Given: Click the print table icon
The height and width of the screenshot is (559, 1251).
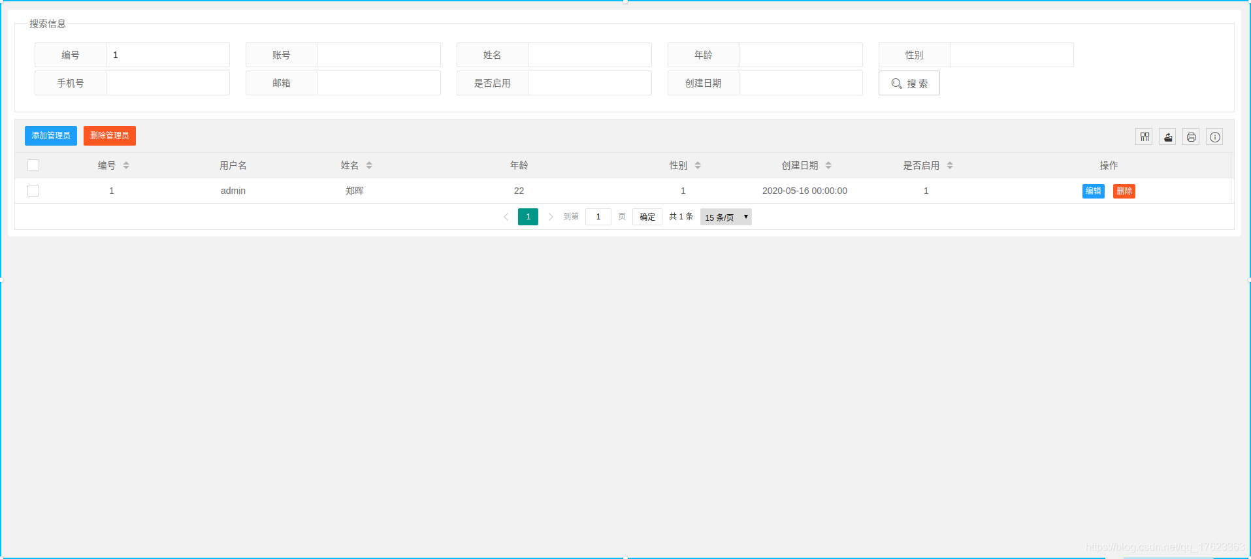Looking at the screenshot, I should pos(1191,136).
